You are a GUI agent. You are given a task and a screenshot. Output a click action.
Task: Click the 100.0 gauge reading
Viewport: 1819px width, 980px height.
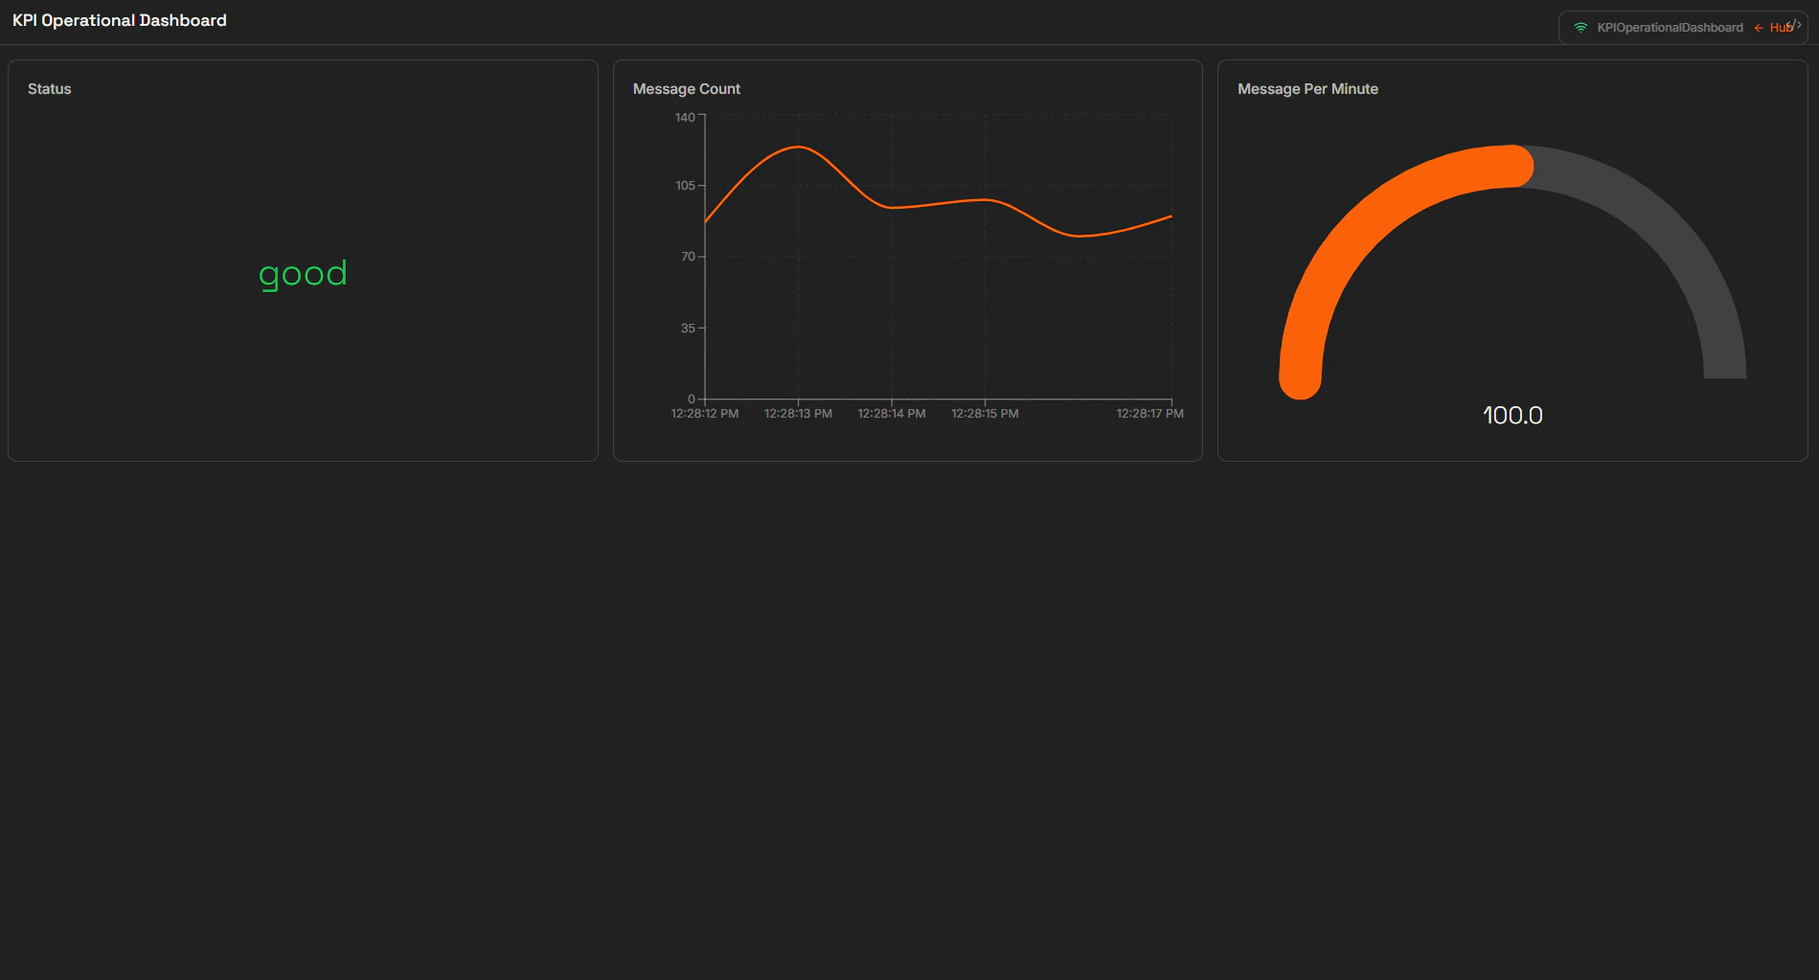1512,415
